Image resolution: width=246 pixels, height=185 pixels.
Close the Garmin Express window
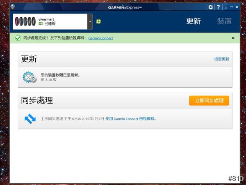point(237,7)
